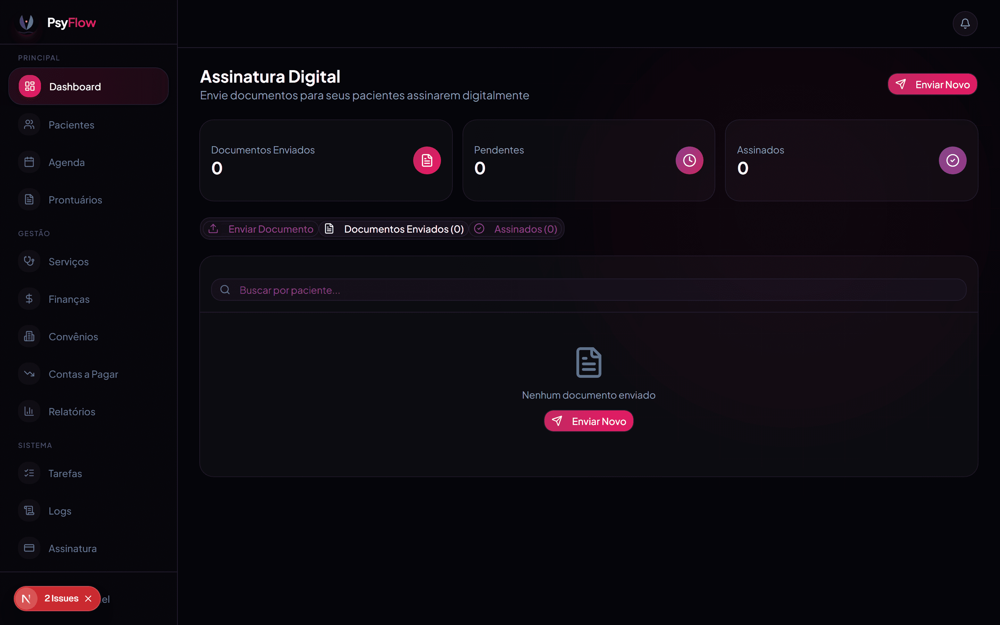The height and width of the screenshot is (625, 1000).
Task: Click the Pendentes clock icon
Action: click(x=689, y=160)
